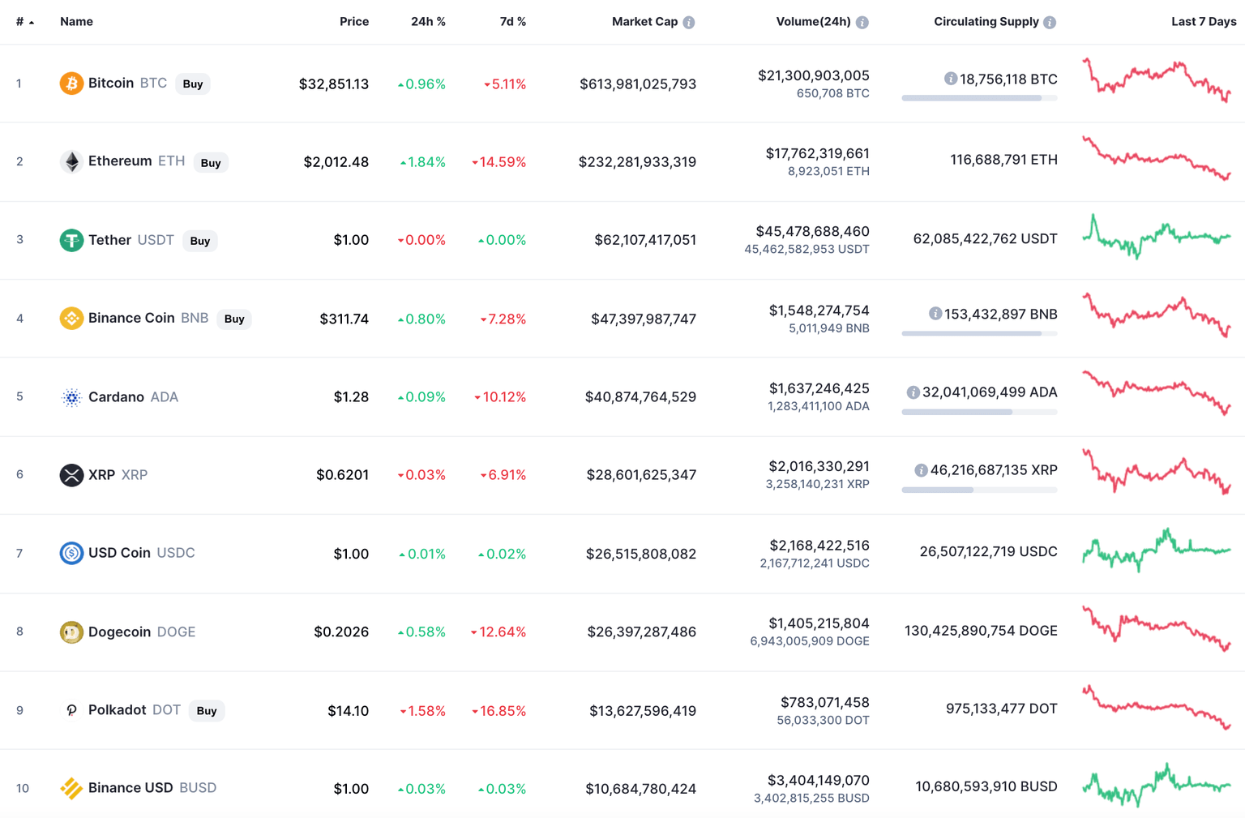Click the Cardano circulating supply progress bar
Screen dimensions: 1245x818
pos(979,413)
